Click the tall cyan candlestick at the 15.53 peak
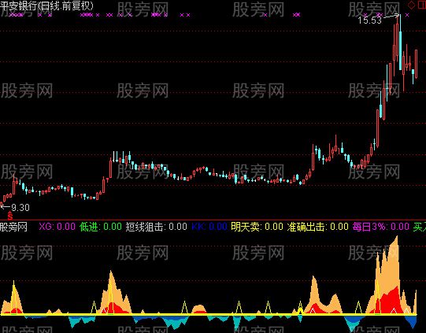Viewport: 426px width, 333px height. [x=400, y=50]
